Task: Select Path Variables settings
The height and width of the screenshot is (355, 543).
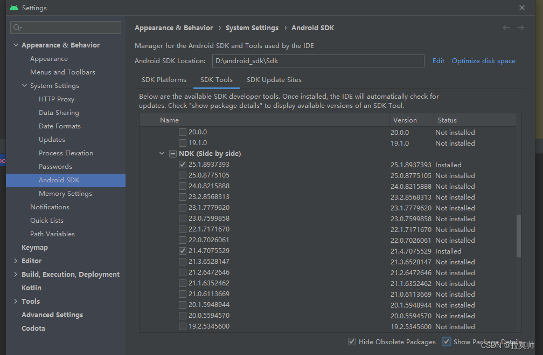Action: (x=52, y=234)
